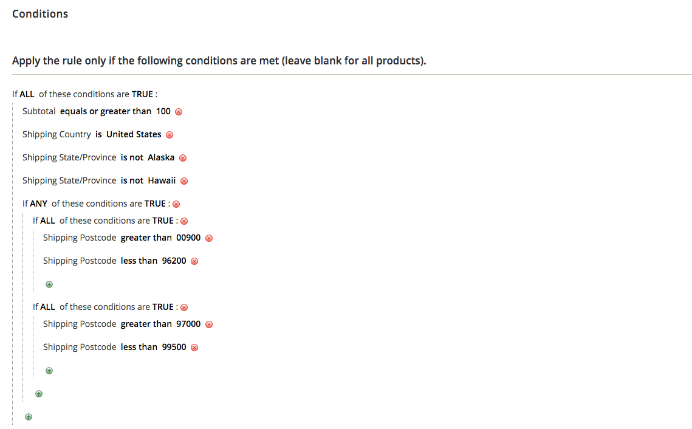Delete the 'greater than 97000' postcode condition
The height and width of the screenshot is (429, 692).
point(209,324)
